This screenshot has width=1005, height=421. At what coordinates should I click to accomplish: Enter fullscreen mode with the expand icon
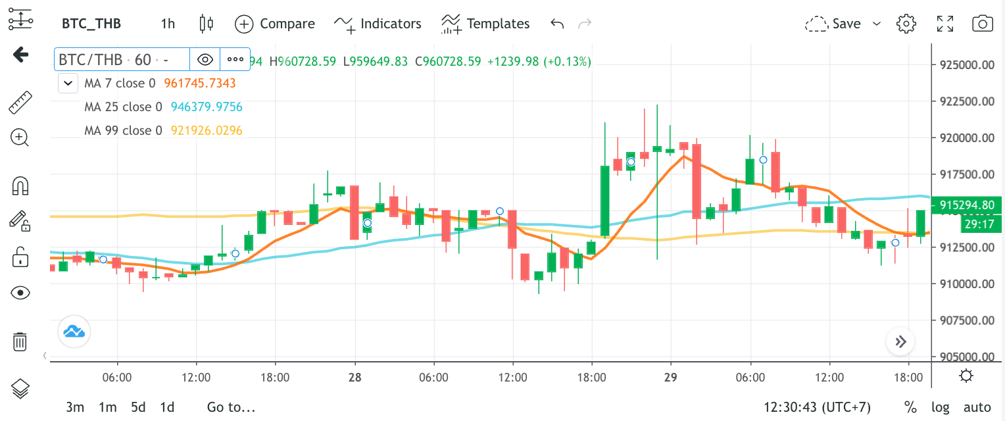click(x=945, y=24)
